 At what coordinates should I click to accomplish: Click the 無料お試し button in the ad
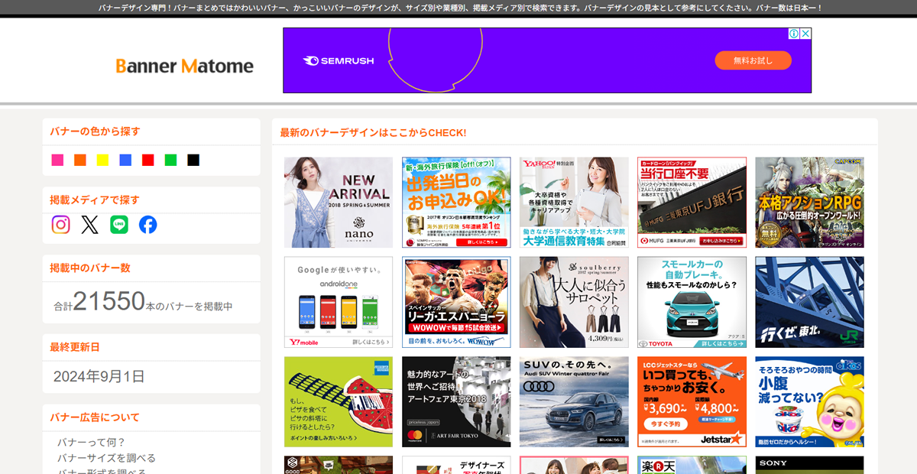click(x=753, y=60)
